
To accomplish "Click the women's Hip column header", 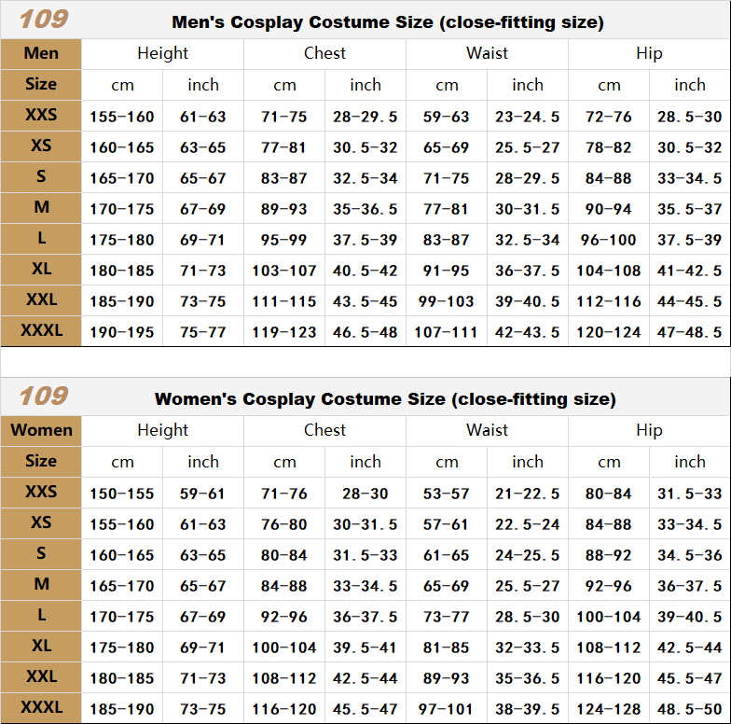I will point(649,430).
